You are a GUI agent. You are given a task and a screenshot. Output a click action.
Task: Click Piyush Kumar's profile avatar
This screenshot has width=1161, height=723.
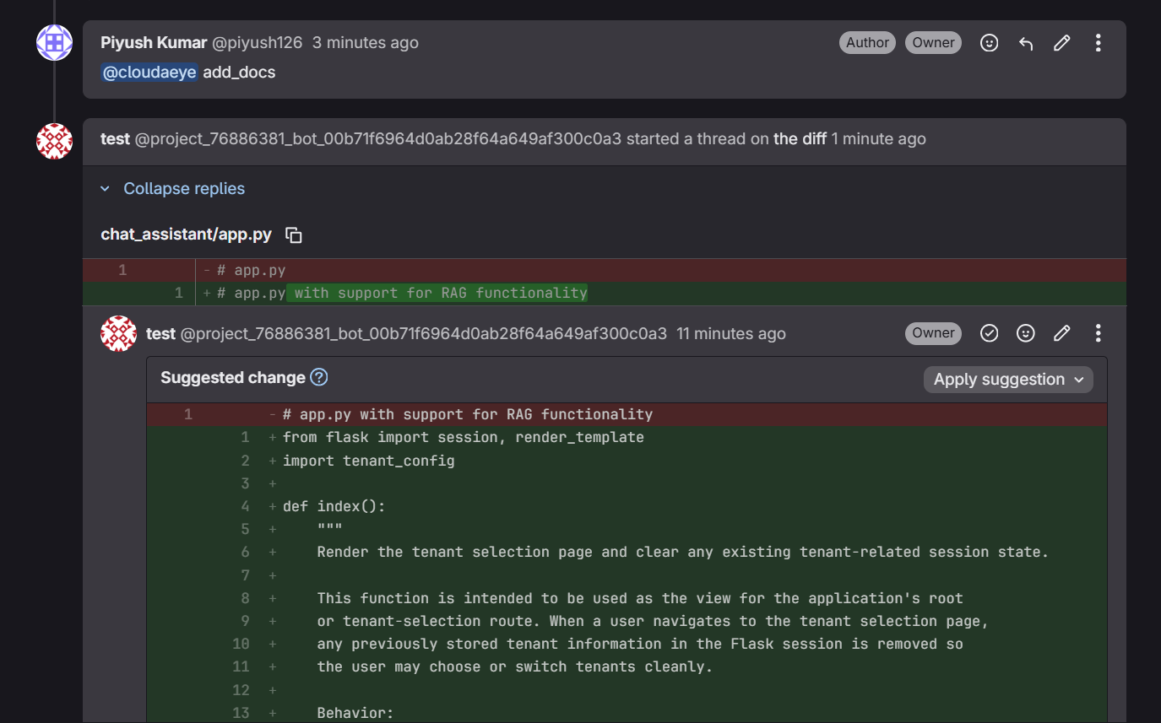[54, 42]
